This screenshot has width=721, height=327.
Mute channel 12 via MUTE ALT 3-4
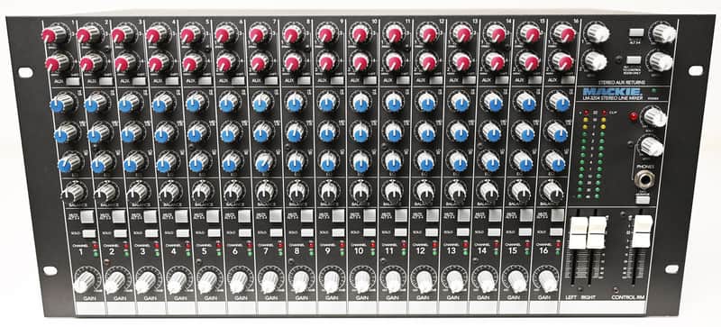click(x=432, y=215)
